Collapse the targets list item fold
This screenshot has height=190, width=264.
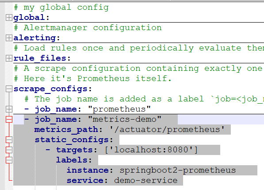click(9, 150)
